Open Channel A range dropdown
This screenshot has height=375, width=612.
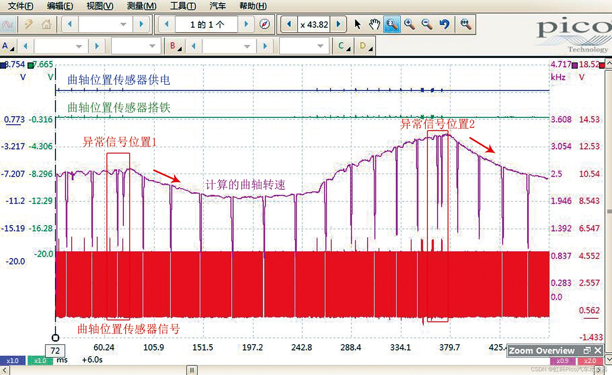click(79, 46)
